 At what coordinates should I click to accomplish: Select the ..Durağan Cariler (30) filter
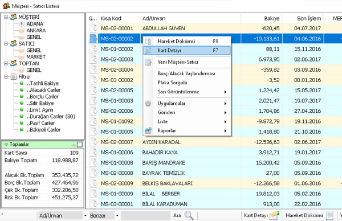pos(51,116)
